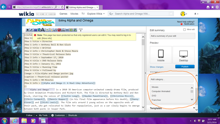The height and width of the screenshot is (124, 220).
Task: Open File Explorer taskbar icon
Action: click(24, 121)
